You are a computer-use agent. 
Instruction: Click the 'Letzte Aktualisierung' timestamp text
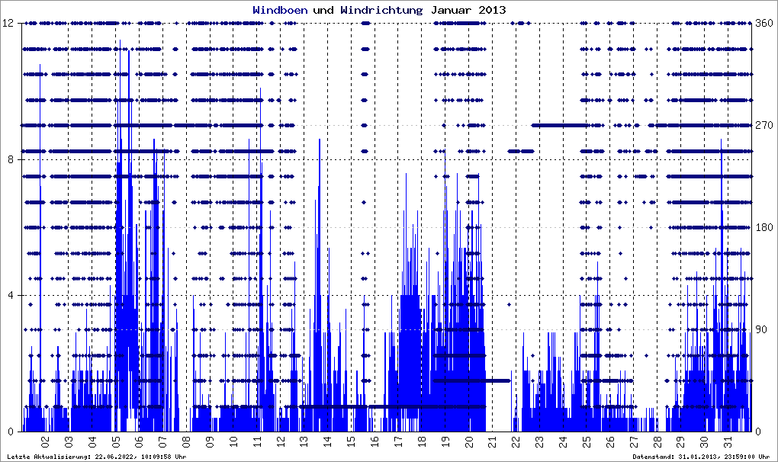click(x=97, y=457)
